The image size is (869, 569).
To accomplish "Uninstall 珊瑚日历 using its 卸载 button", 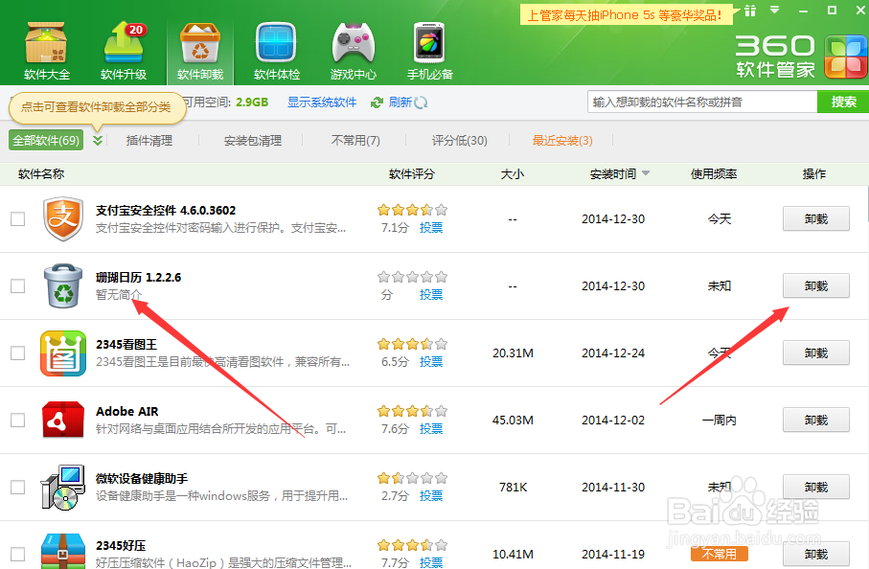I will tap(815, 285).
